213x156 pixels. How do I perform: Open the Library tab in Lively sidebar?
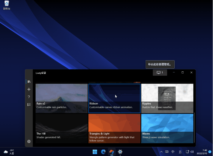tap(29, 81)
